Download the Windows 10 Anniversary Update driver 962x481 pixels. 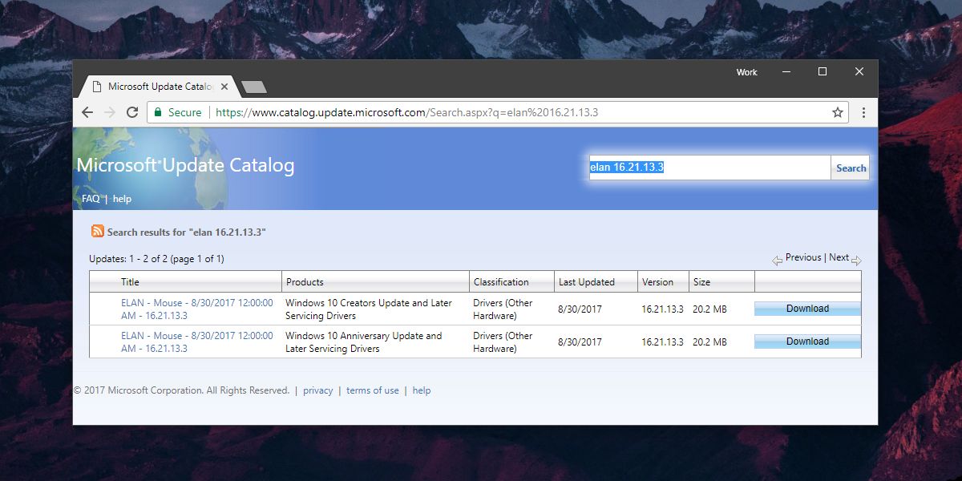[807, 342]
